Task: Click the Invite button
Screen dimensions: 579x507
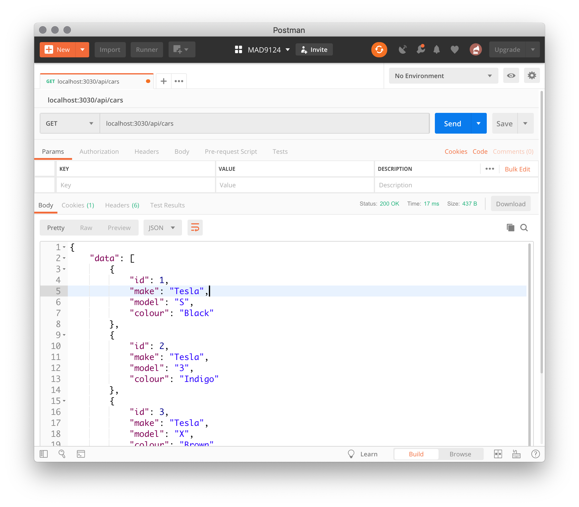Action: click(314, 49)
